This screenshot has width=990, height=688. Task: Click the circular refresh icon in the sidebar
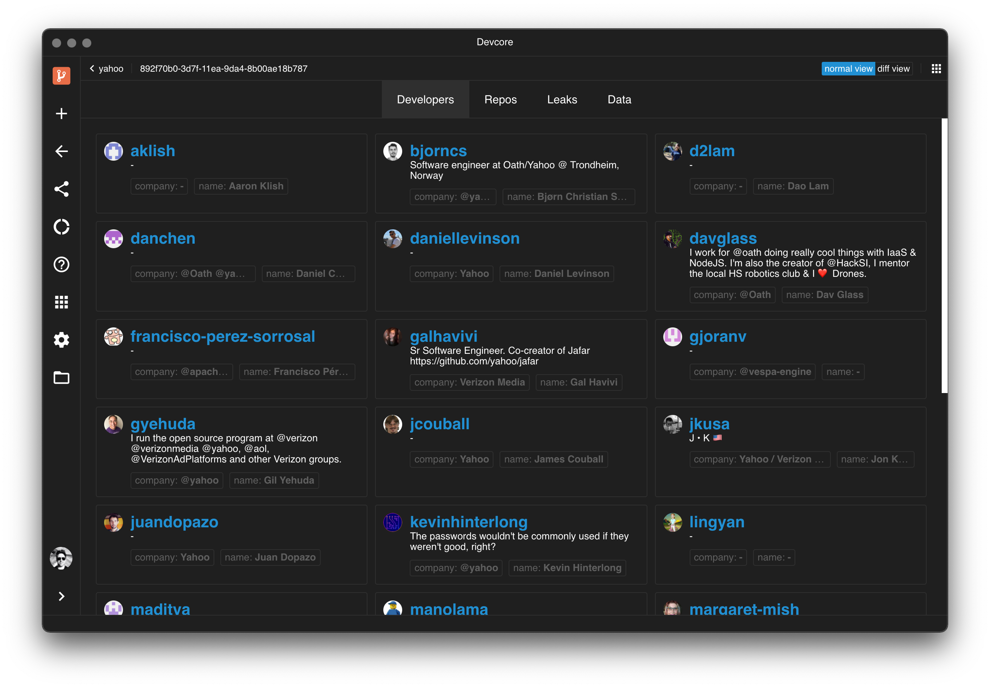point(61,227)
